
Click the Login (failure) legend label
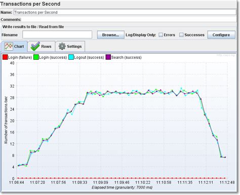pos(20,57)
